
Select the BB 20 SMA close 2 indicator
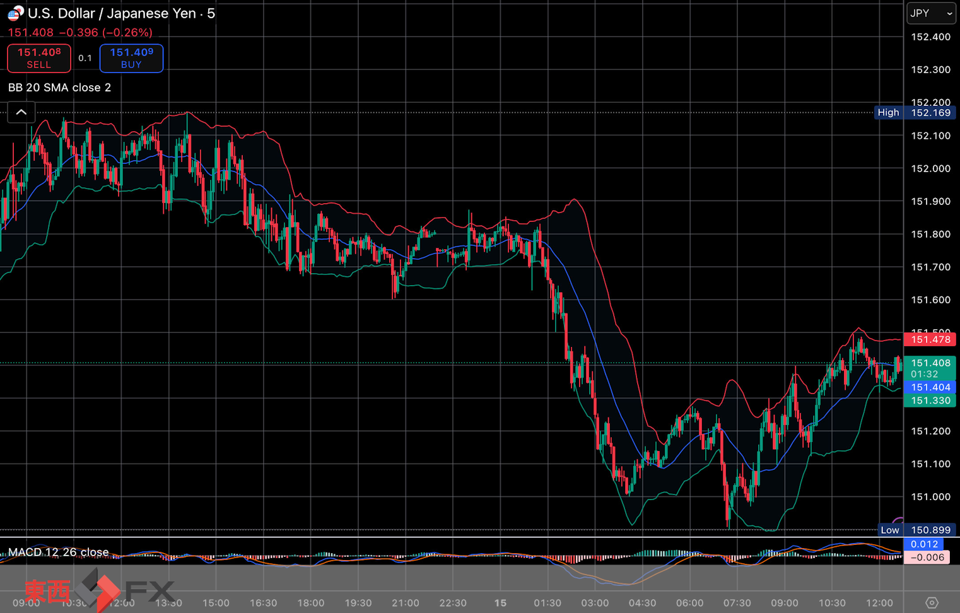point(59,88)
